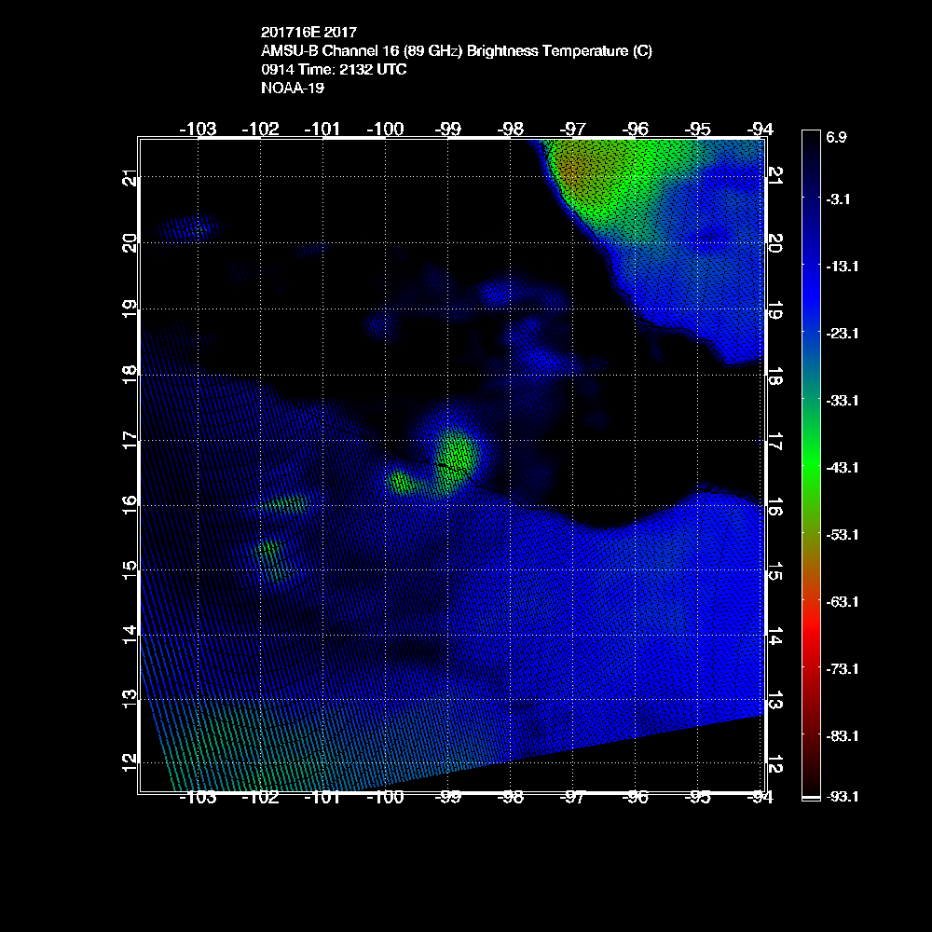The height and width of the screenshot is (932, 932).
Task: Click the '-43.1' colorbar value
Action: [842, 468]
